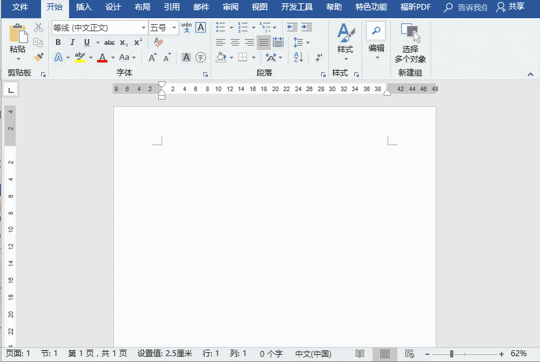Open the line spacing dropdown
540x362 pixels.
click(299, 42)
